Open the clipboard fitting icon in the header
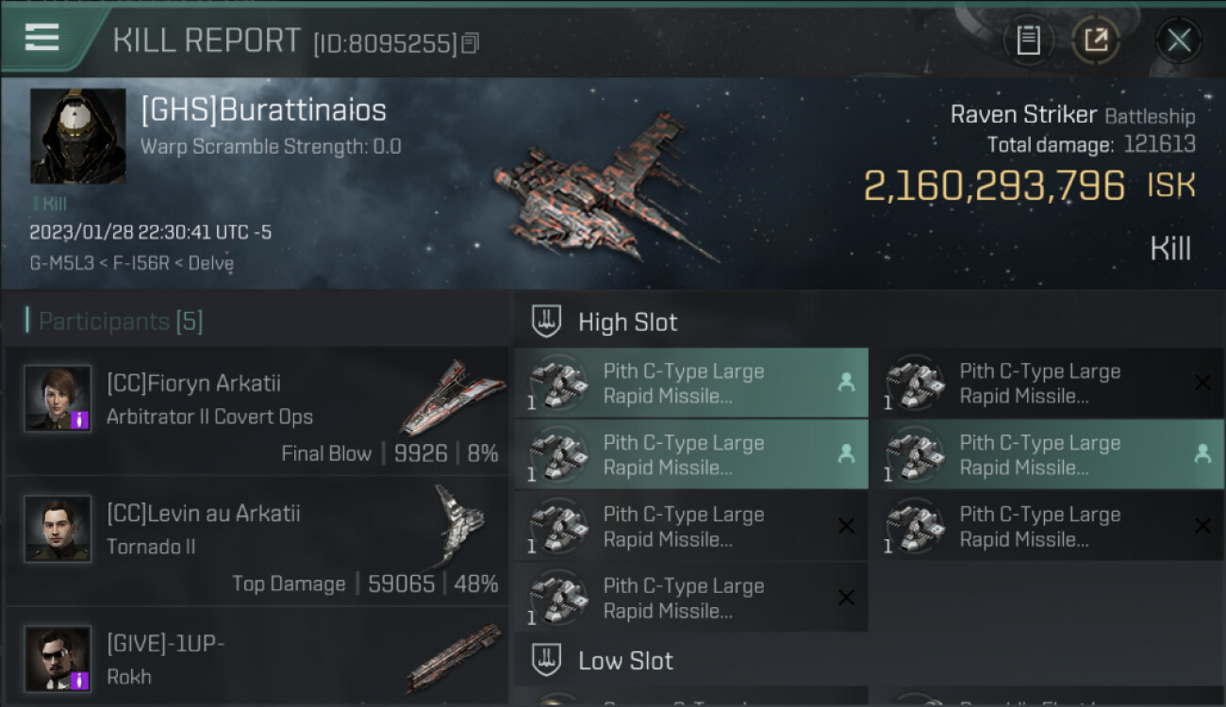Viewport: 1226px width, 707px height. pyautogui.click(x=1028, y=40)
